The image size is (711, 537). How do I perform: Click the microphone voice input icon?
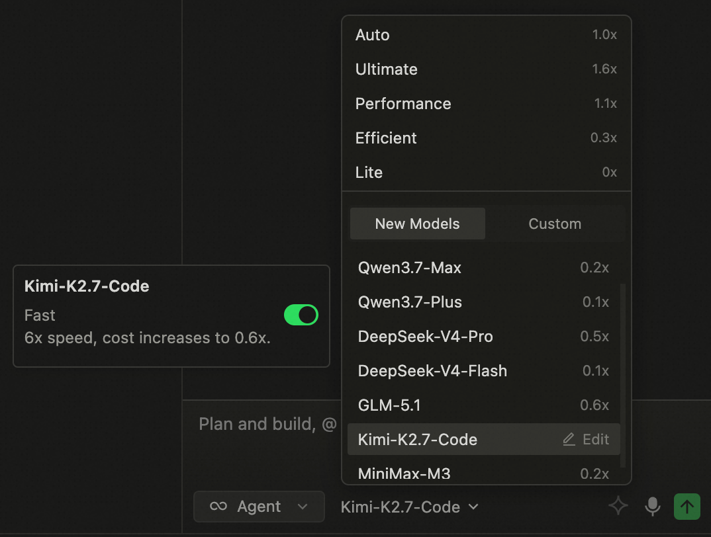653,506
